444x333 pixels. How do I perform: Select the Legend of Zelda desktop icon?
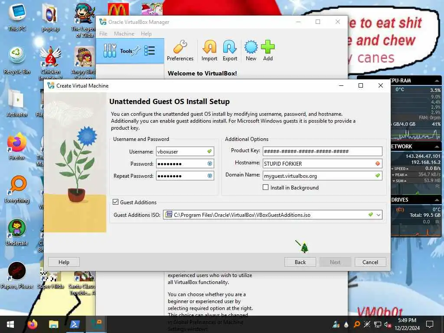pos(84,20)
